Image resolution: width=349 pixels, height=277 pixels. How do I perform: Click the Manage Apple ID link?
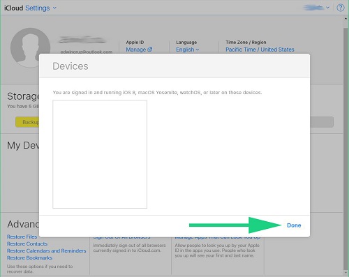pos(139,50)
